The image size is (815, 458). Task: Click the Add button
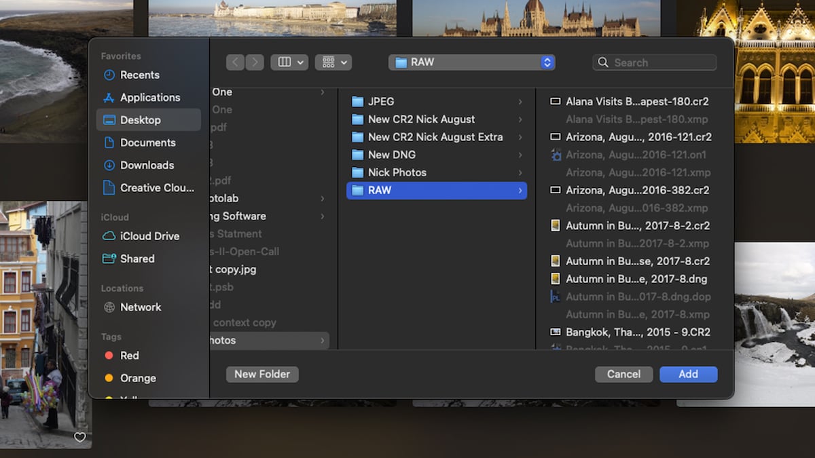[x=688, y=374]
